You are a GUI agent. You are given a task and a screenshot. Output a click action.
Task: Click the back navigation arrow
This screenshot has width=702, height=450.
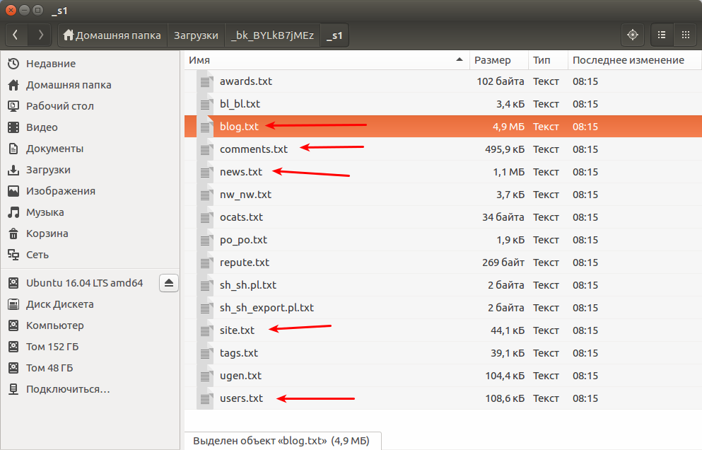pos(16,35)
